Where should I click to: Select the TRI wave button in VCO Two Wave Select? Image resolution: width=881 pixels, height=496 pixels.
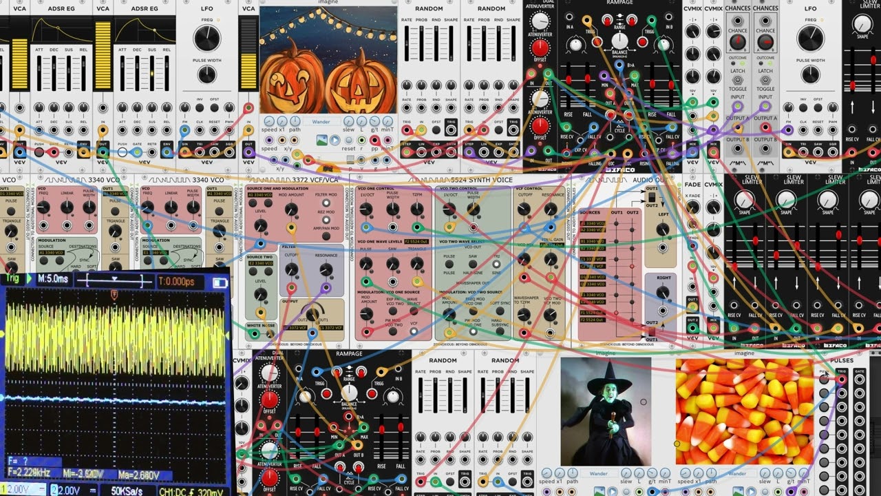(496, 264)
